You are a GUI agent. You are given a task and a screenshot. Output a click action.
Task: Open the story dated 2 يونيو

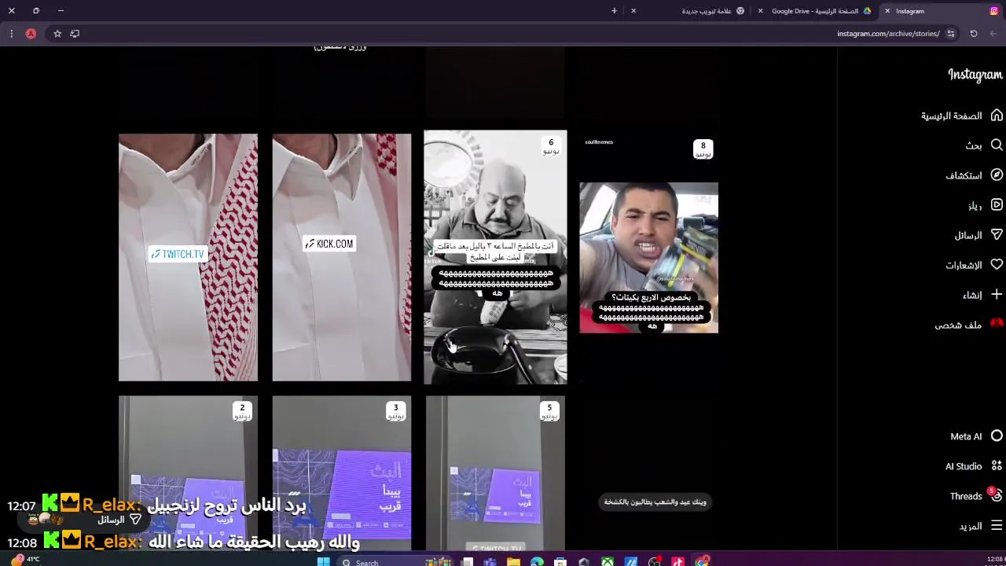coord(188,472)
